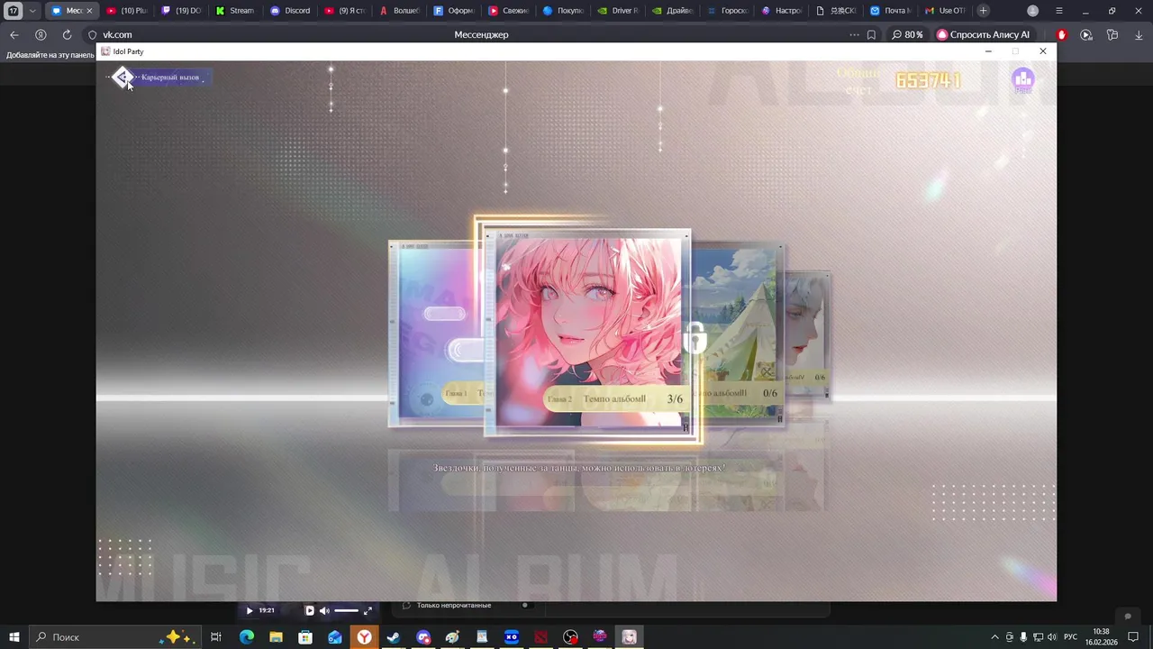Open Steam from the taskbar

pyautogui.click(x=394, y=637)
